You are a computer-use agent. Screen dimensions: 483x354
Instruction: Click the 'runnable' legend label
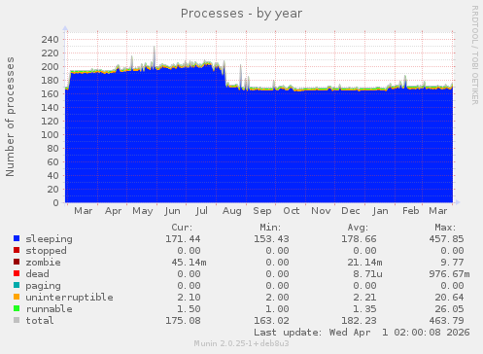tap(50, 309)
